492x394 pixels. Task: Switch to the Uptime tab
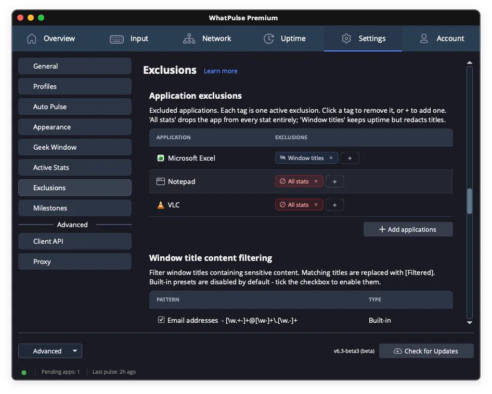click(x=285, y=38)
